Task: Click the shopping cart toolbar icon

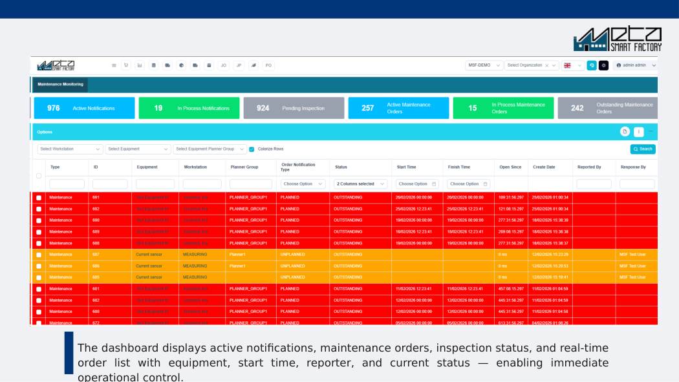Action: (126, 65)
